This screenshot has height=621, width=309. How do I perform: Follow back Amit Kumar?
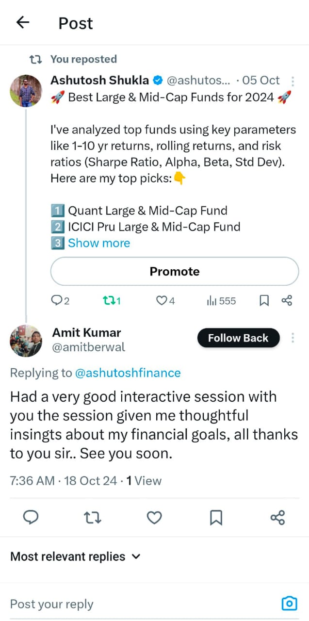click(238, 338)
